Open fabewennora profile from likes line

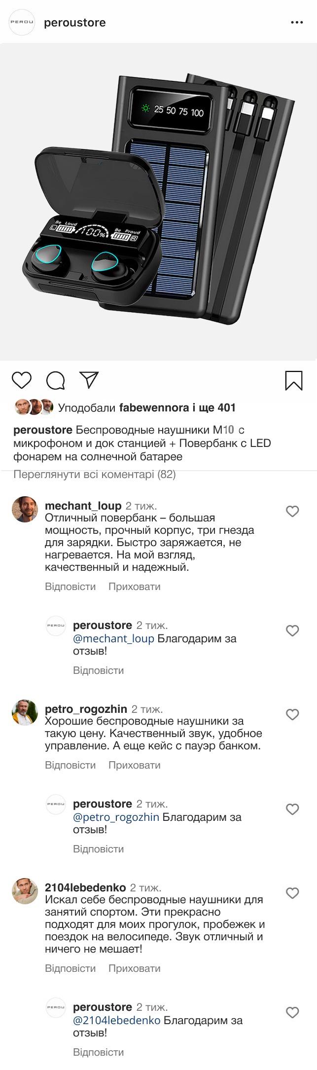coord(154,407)
